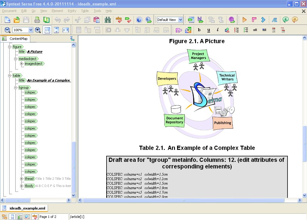
Task: Expand the thead tree node
Action: [22, 179]
